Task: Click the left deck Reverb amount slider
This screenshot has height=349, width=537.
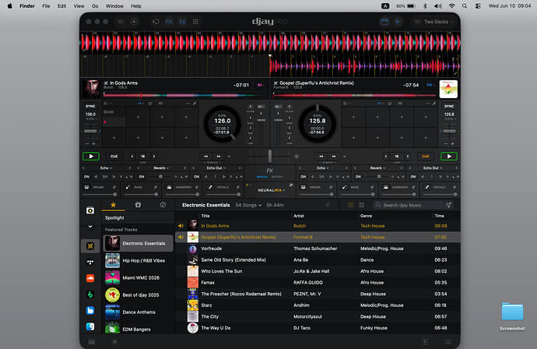Action: coord(160,177)
